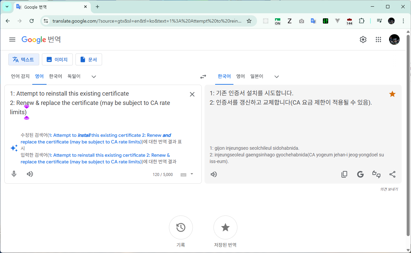
Task: Open the Zotero Z extension
Action: click(290, 21)
